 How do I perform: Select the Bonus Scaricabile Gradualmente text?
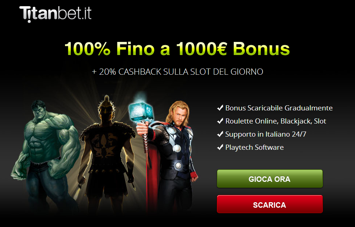pos(279,108)
